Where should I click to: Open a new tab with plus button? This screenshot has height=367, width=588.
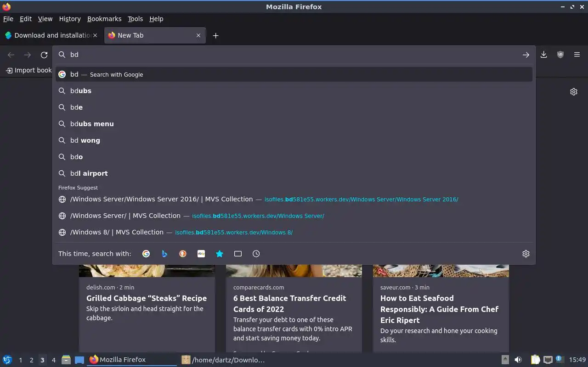[215, 35]
